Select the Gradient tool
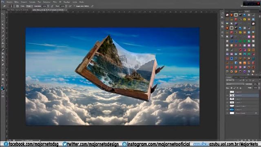The width and height of the screenshot is (261, 147). pos(3,53)
